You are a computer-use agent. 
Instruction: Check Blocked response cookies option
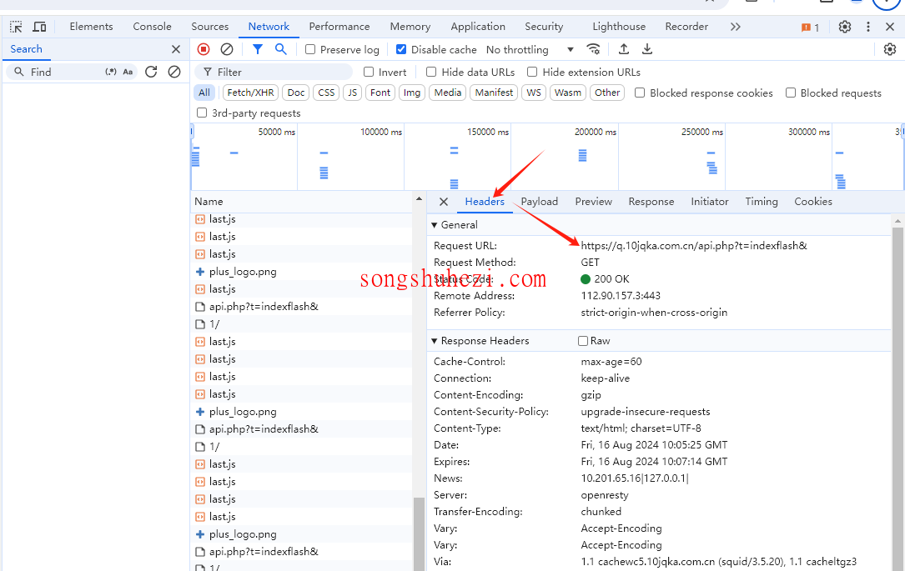point(640,93)
